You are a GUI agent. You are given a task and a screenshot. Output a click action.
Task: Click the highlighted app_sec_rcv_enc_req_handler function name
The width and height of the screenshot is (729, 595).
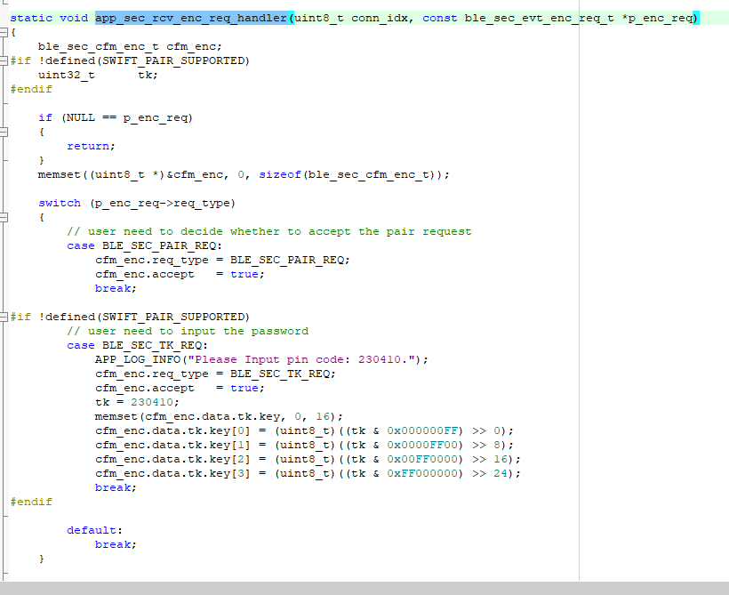(x=191, y=18)
